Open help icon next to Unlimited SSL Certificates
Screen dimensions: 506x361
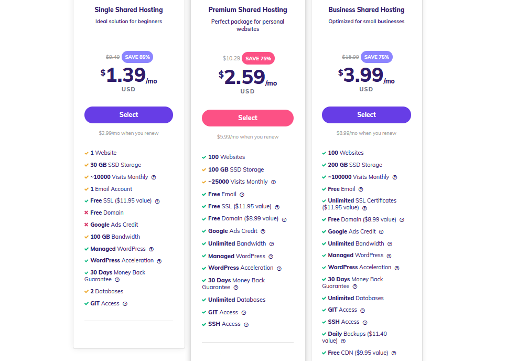tap(364, 208)
